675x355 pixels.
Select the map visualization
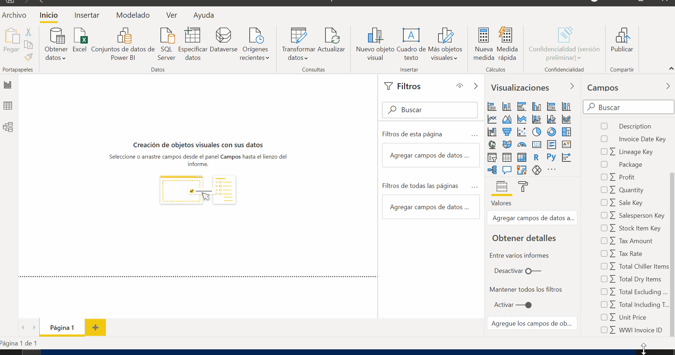click(492, 144)
